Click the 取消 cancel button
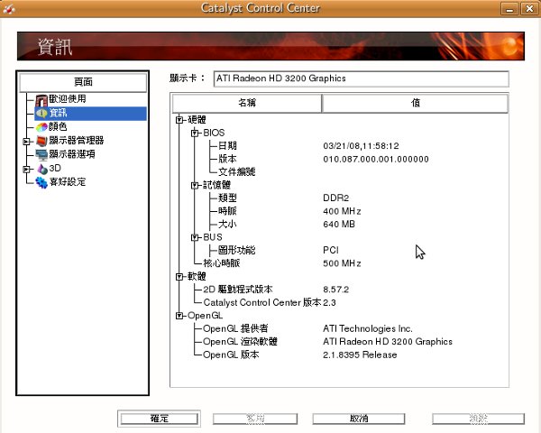The width and height of the screenshot is (541, 433). (x=359, y=419)
